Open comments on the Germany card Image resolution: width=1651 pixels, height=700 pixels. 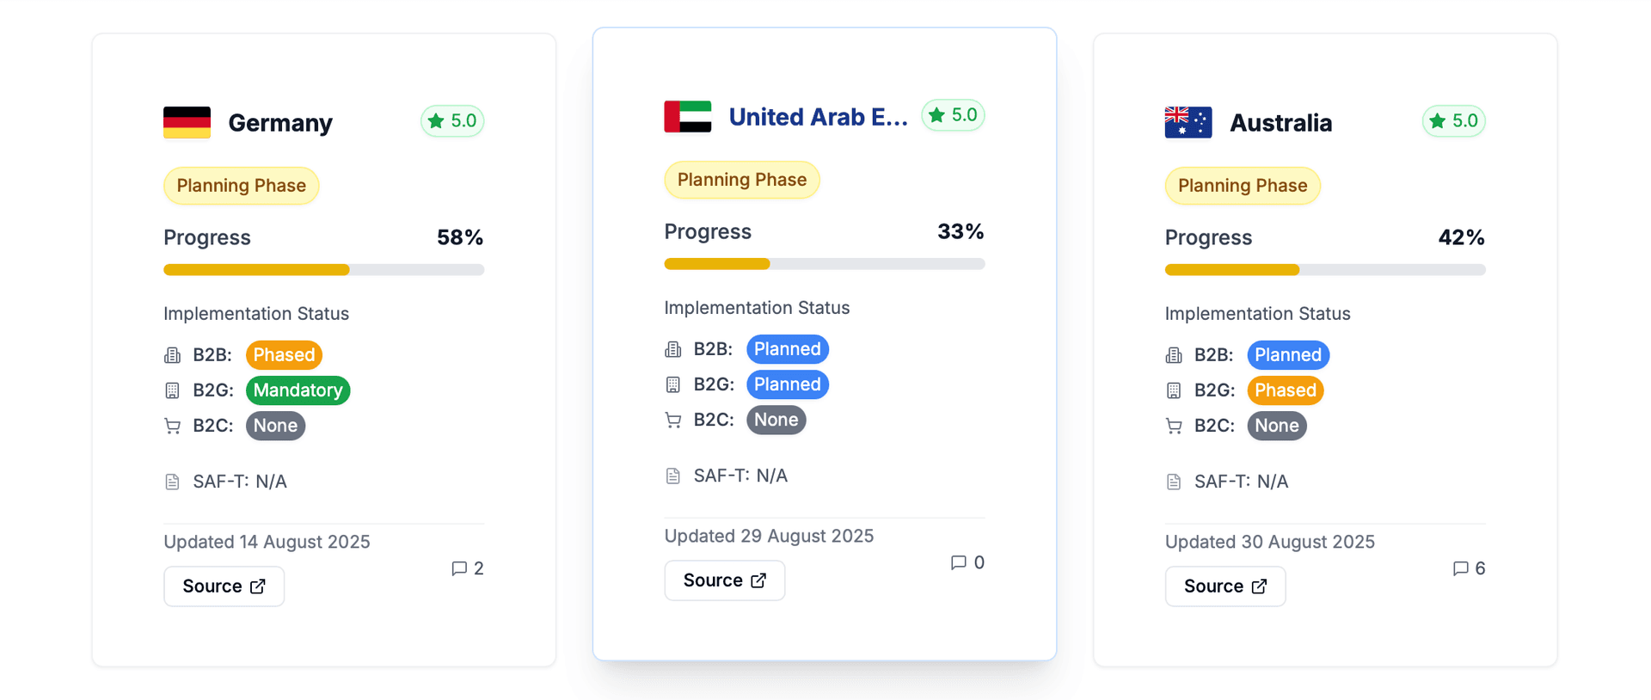(468, 568)
